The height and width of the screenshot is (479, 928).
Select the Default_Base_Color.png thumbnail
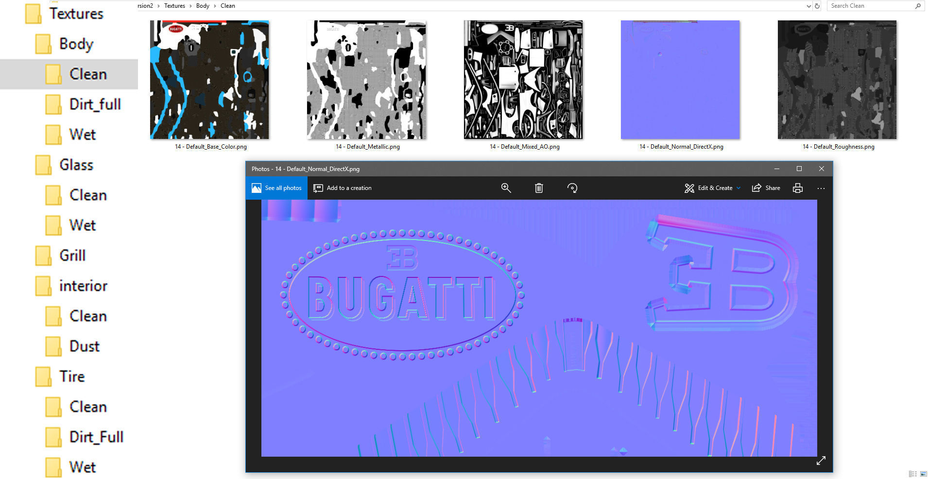tap(209, 80)
